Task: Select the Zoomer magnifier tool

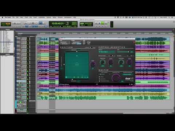Action: (25, 23)
